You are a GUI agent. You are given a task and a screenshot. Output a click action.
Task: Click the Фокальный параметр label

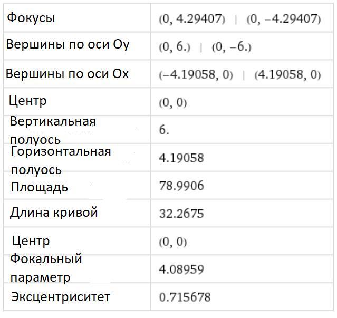click(46, 268)
